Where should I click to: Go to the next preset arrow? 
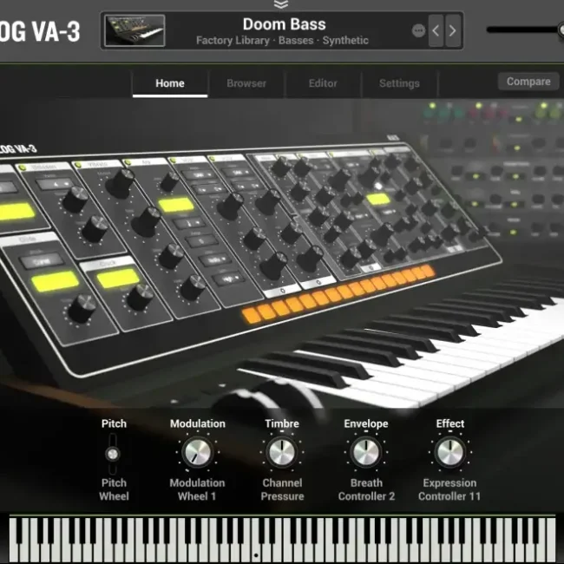pyautogui.click(x=453, y=31)
